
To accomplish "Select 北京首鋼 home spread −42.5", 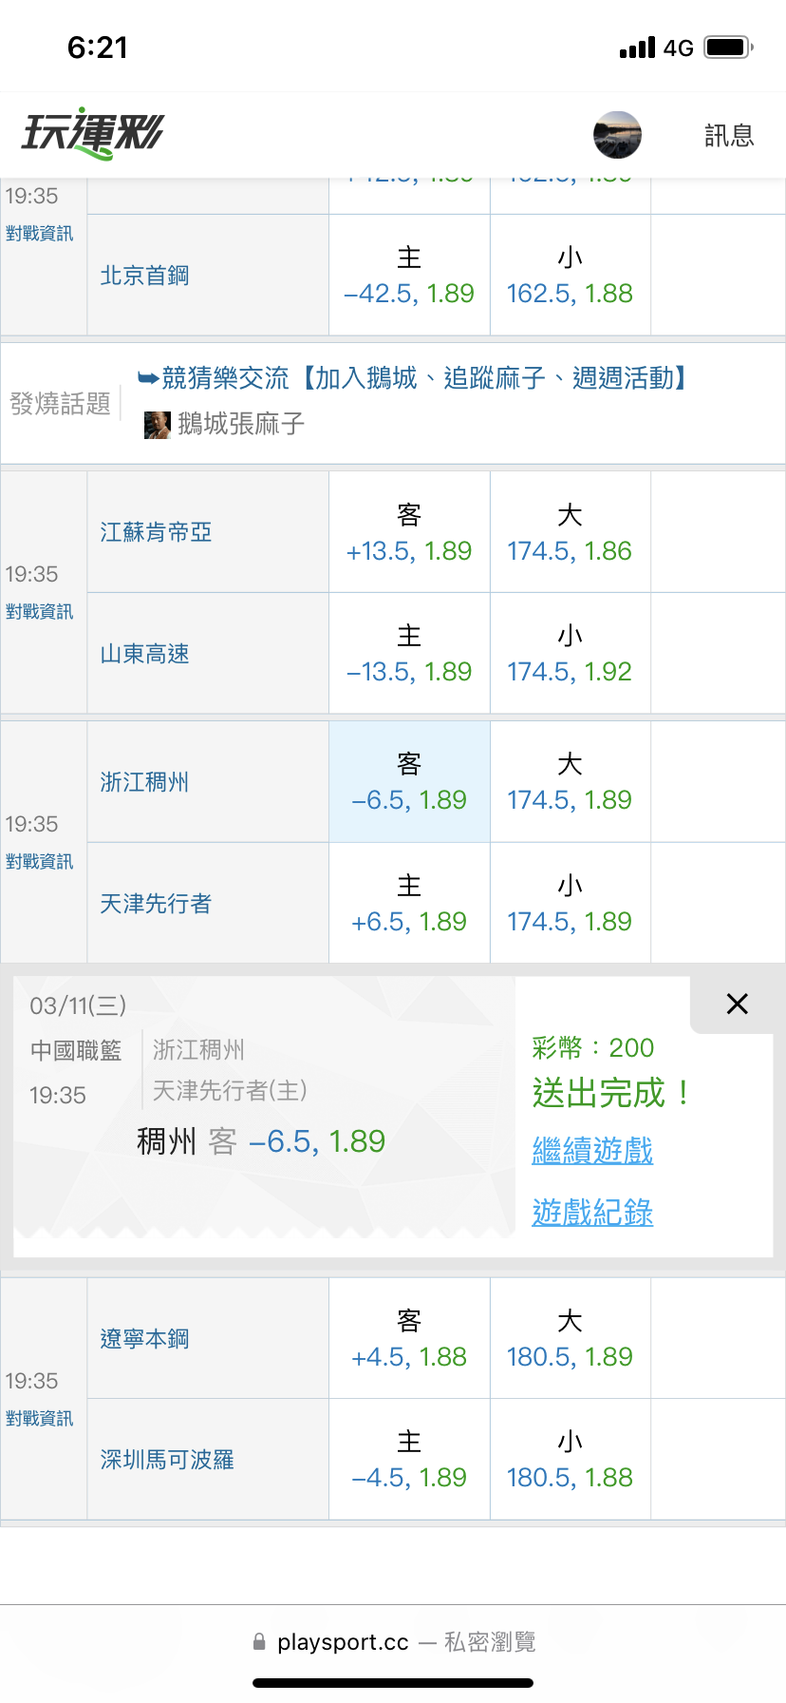I will 409,276.
